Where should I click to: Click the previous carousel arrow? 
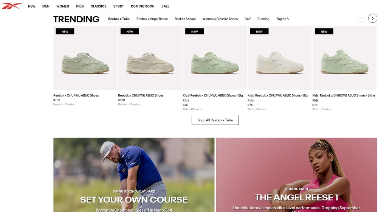coord(361,18)
